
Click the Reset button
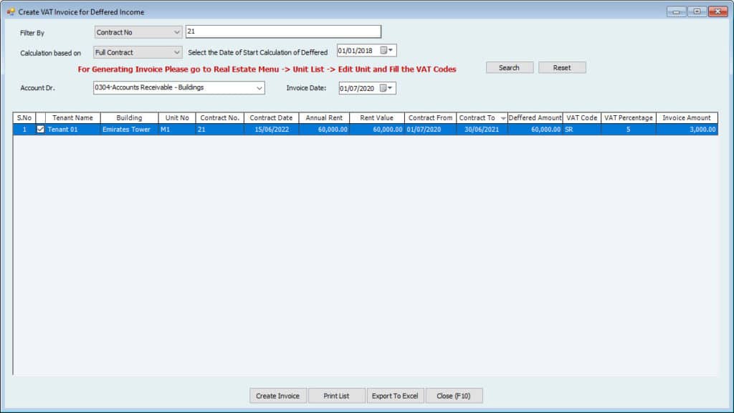tap(562, 67)
